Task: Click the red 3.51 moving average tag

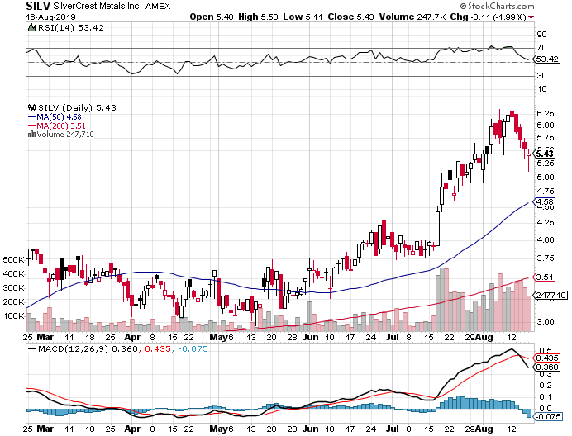Action: pos(545,277)
